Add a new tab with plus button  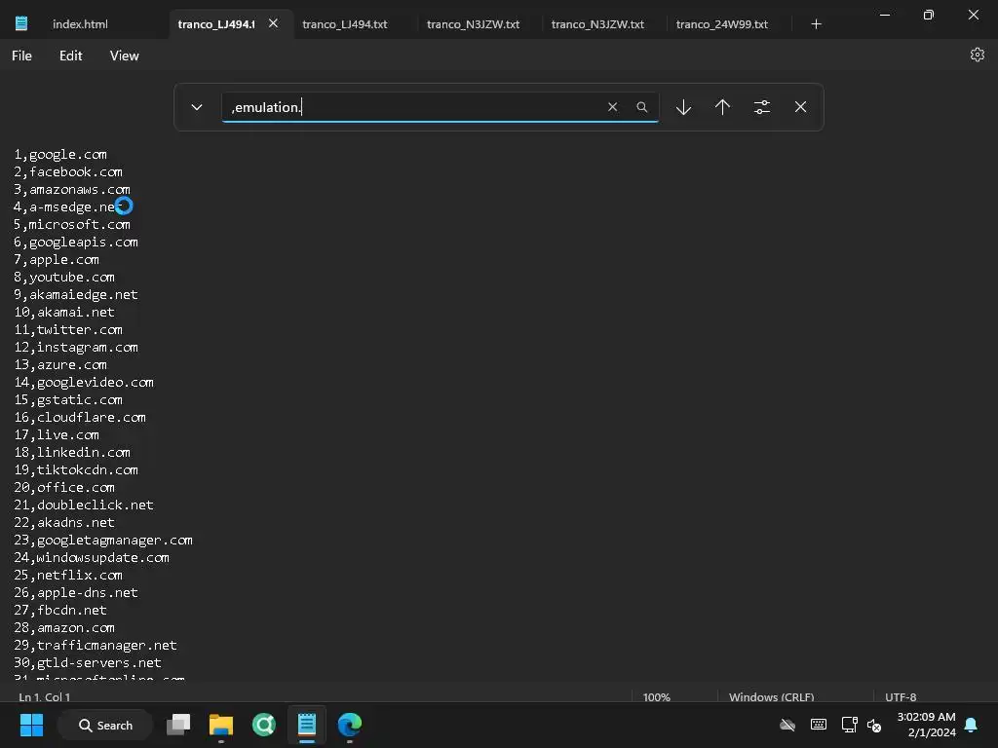(816, 24)
